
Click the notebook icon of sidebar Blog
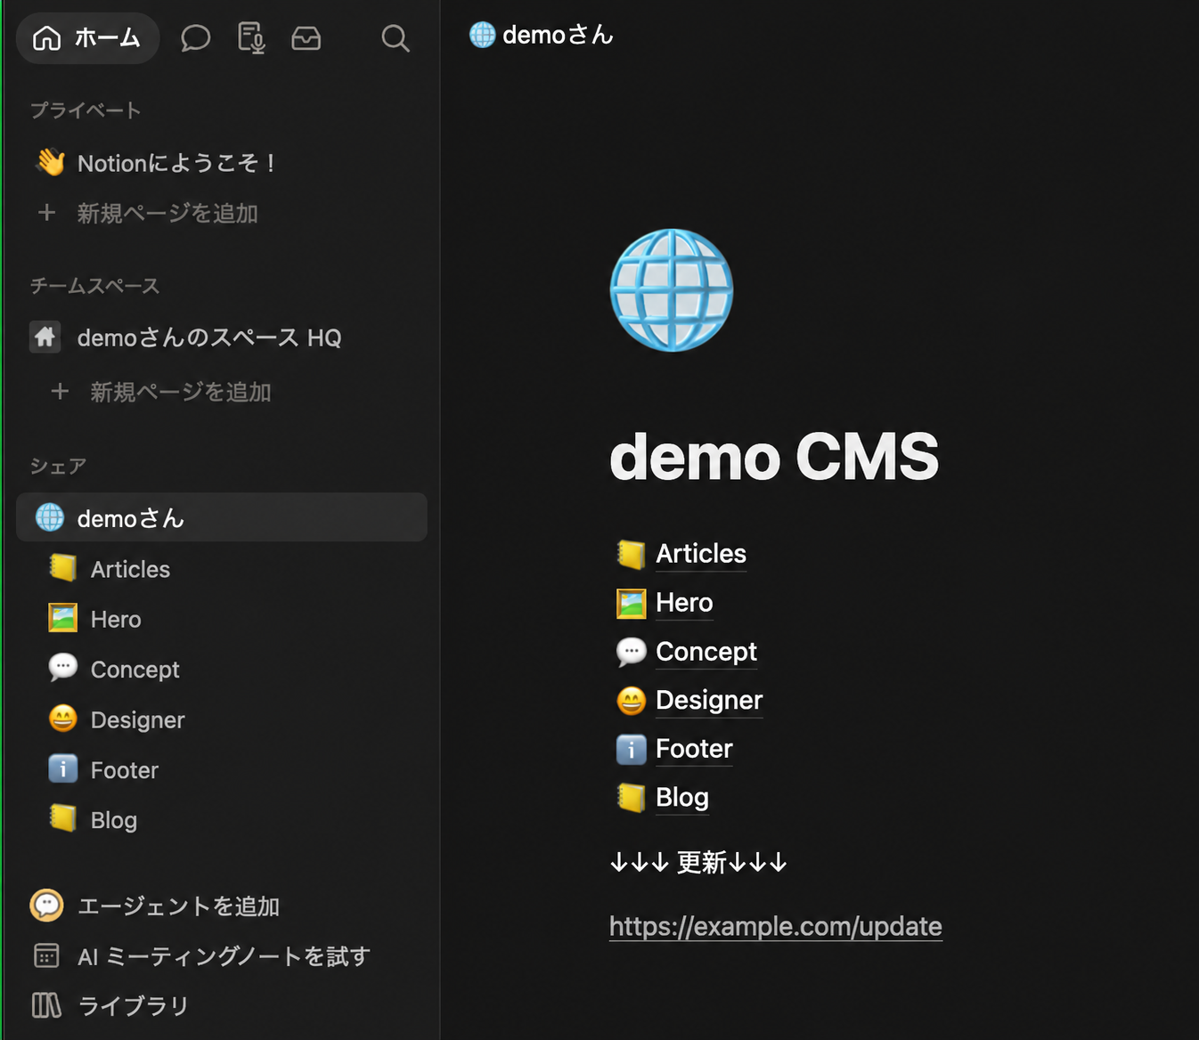[62, 817]
